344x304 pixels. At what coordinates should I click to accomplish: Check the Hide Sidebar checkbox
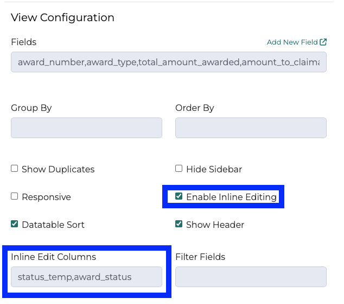179,169
